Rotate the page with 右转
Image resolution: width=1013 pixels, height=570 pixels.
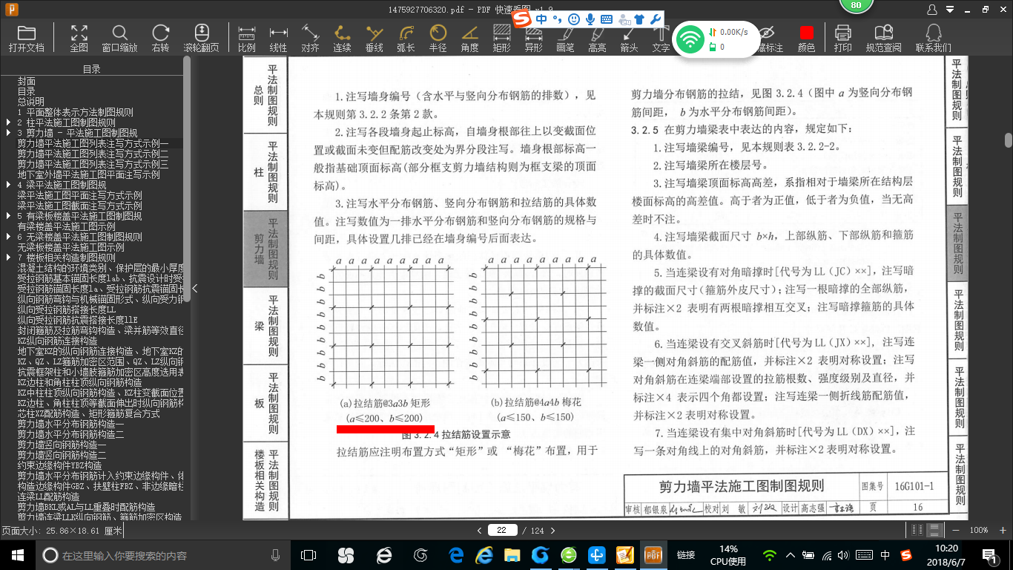click(x=160, y=38)
